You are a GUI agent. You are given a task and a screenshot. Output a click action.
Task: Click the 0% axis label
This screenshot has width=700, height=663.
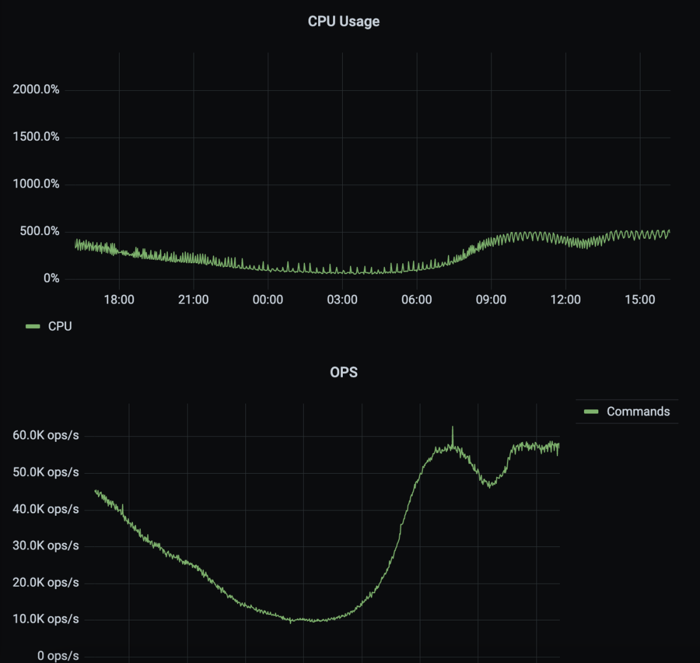tap(51, 279)
